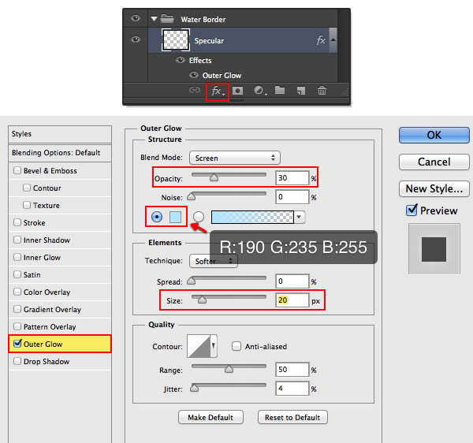Click the Spread slider handle
This screenshot has height=443, width=473.
tap(192, 281)
